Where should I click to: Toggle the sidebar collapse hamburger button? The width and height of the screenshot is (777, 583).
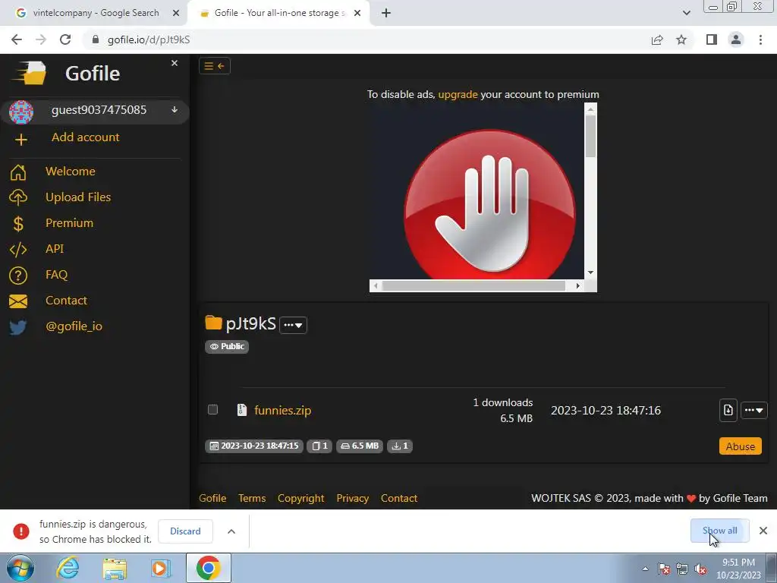click(x=215, y=66)
